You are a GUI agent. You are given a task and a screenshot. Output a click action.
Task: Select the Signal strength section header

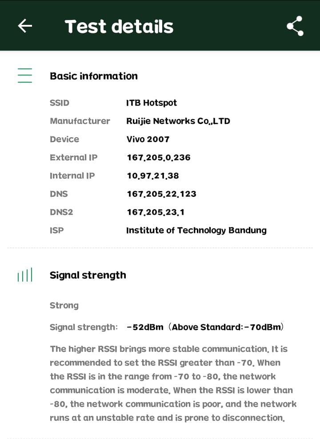[88, 275]
